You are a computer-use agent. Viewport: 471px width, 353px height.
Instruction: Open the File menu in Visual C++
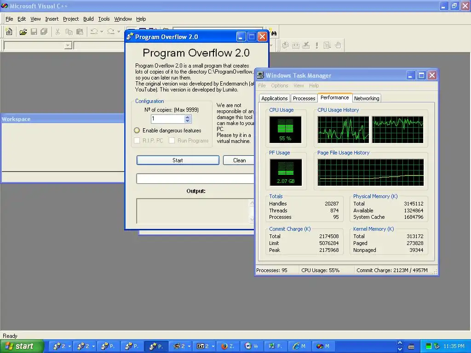tap(9, 19)
